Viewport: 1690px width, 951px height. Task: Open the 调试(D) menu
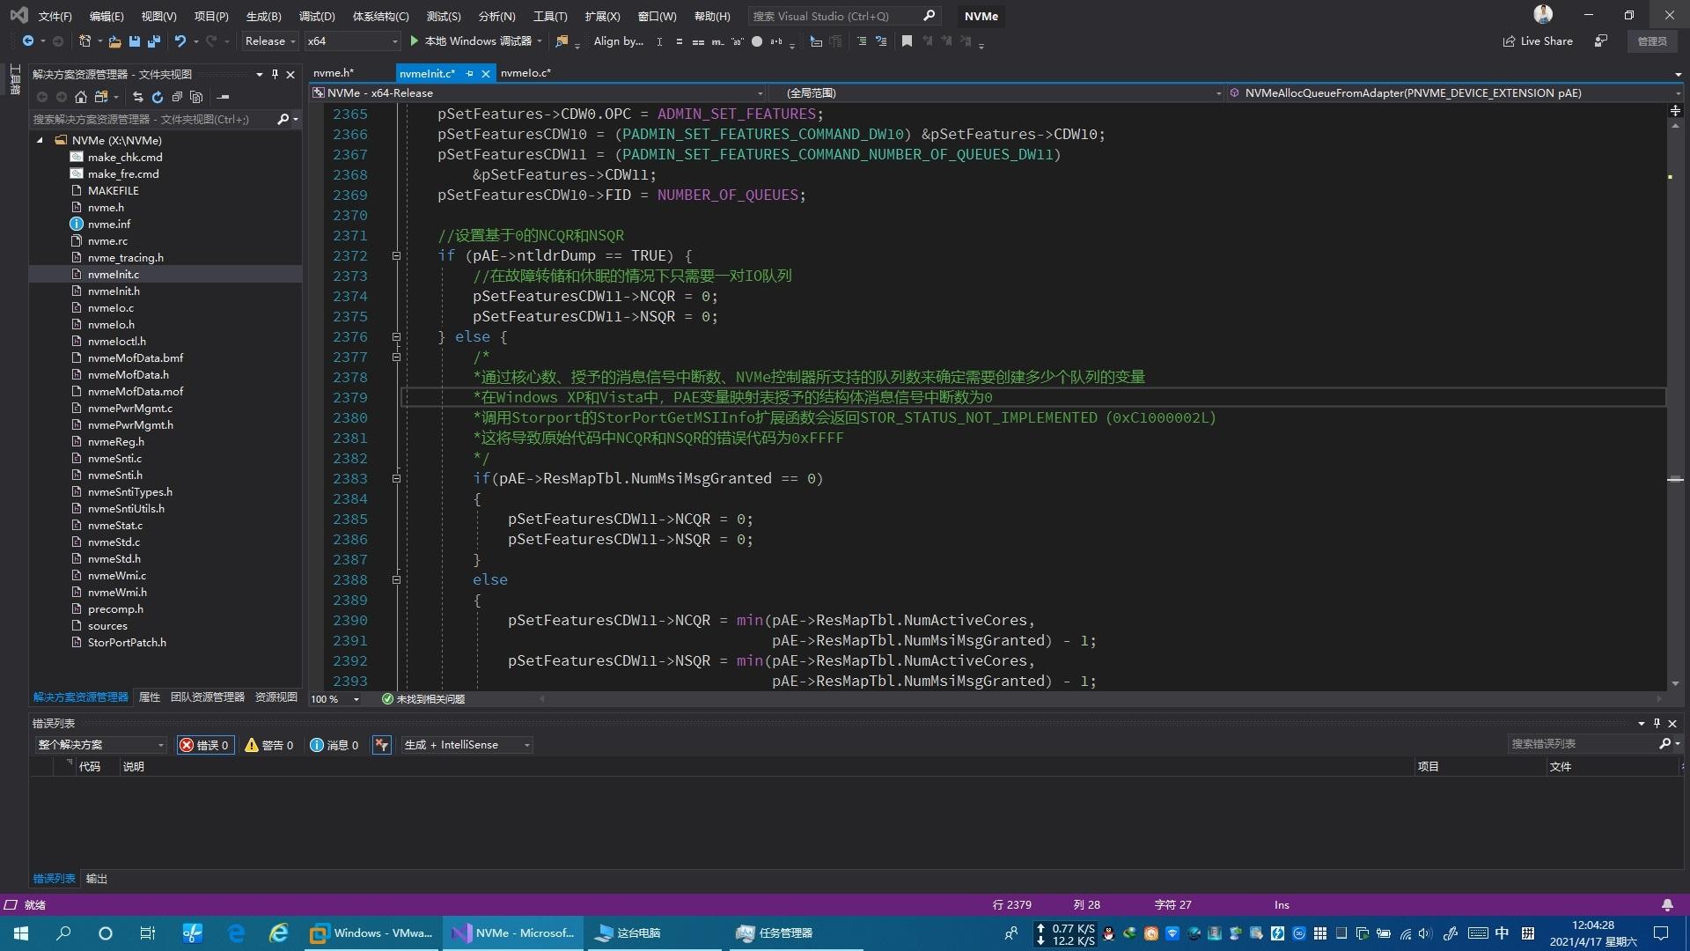(316, 16)
